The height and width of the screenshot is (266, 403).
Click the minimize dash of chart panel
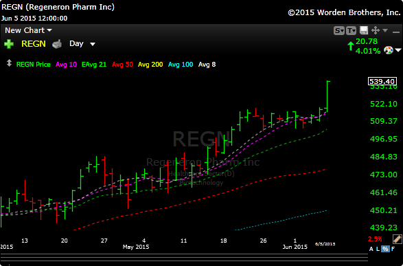click(396, 32)
